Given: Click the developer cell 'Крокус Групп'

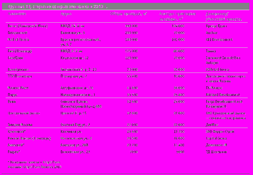Looking at the screenshot, I should pyautogui.click(x=216, y=26).
